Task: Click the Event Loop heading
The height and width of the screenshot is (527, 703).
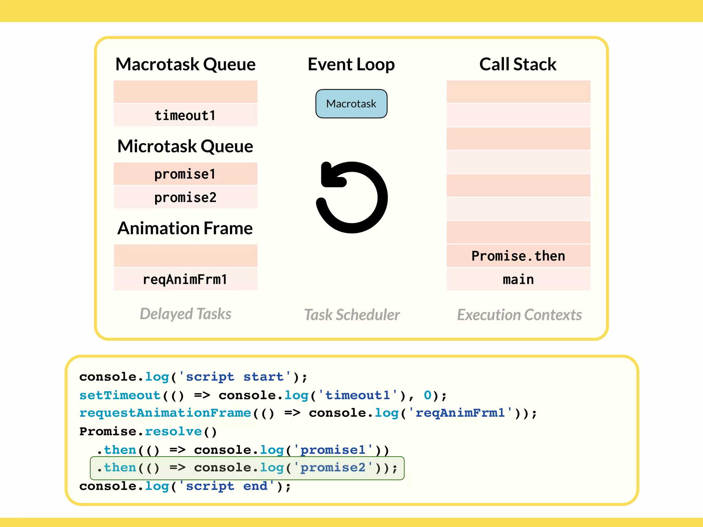Action: [x=351, y=64]
